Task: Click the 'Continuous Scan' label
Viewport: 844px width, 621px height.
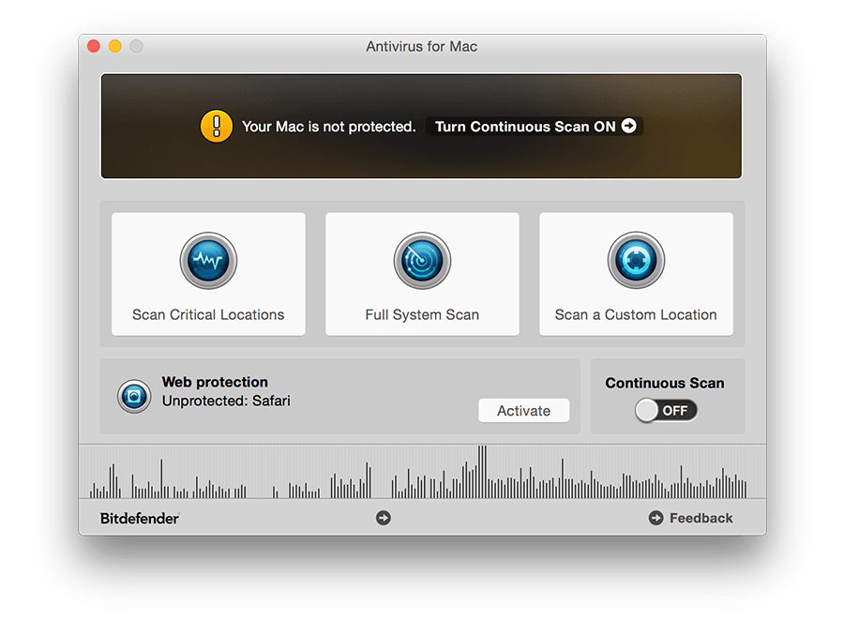Action: (x=665, y=383)
